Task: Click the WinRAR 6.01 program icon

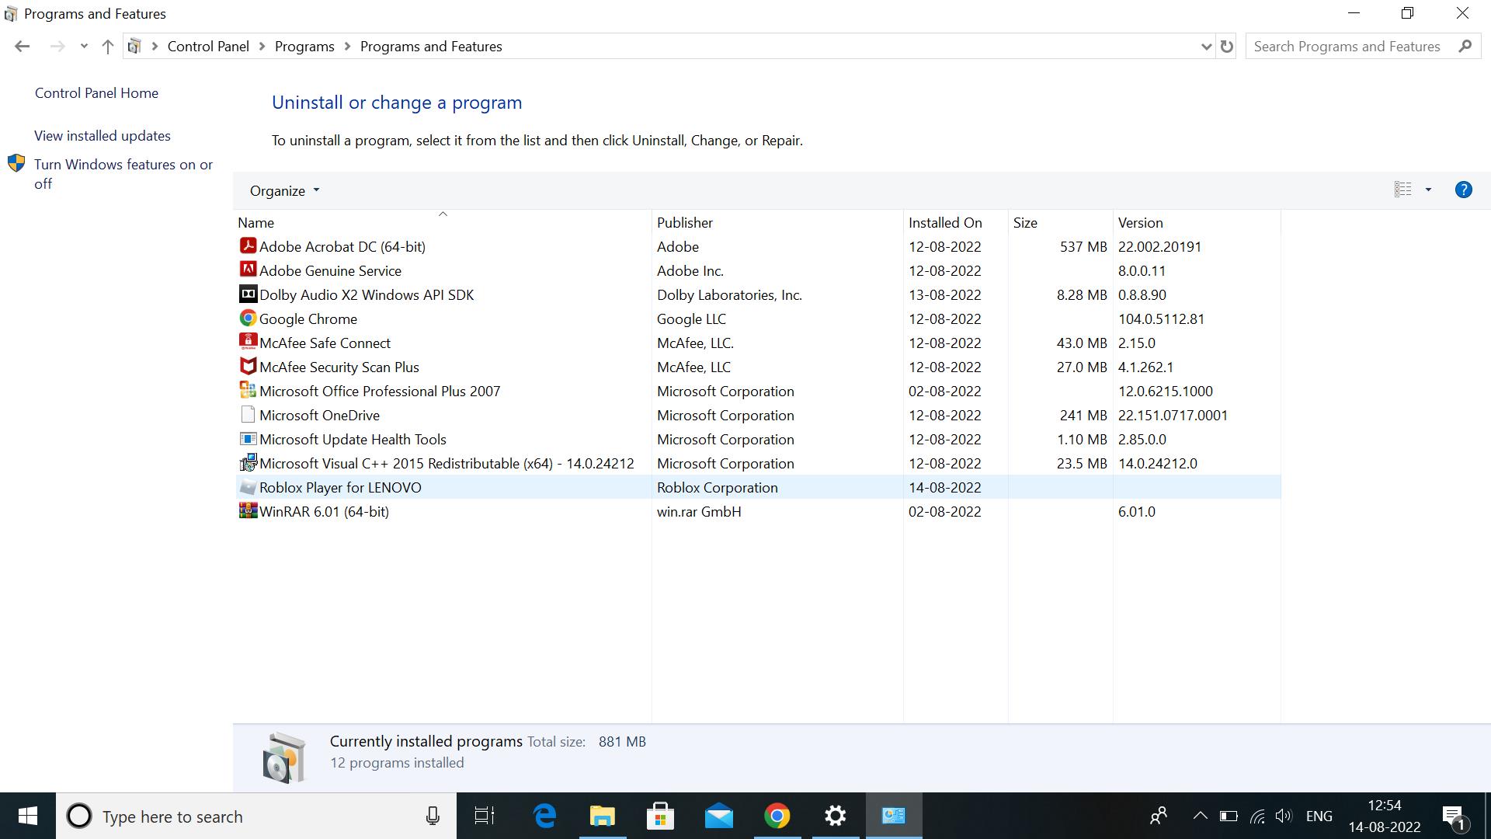Action: pyautogui.click(x=248, y=511)
